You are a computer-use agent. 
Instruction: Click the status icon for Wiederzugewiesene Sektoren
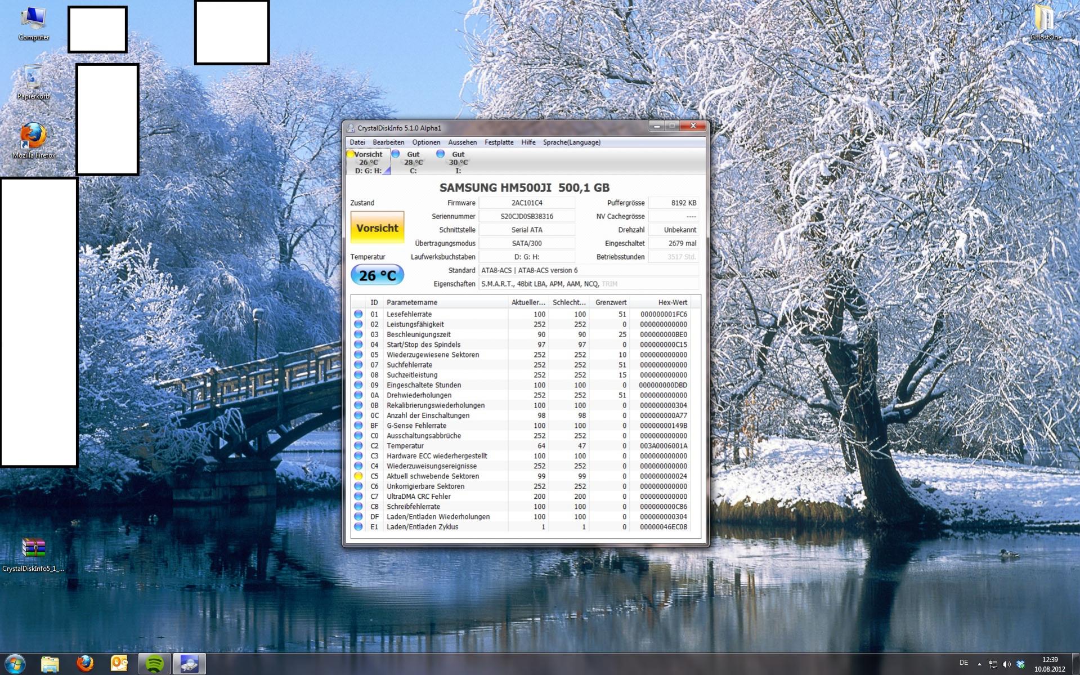pyautogui.click(x=358, y=355)
